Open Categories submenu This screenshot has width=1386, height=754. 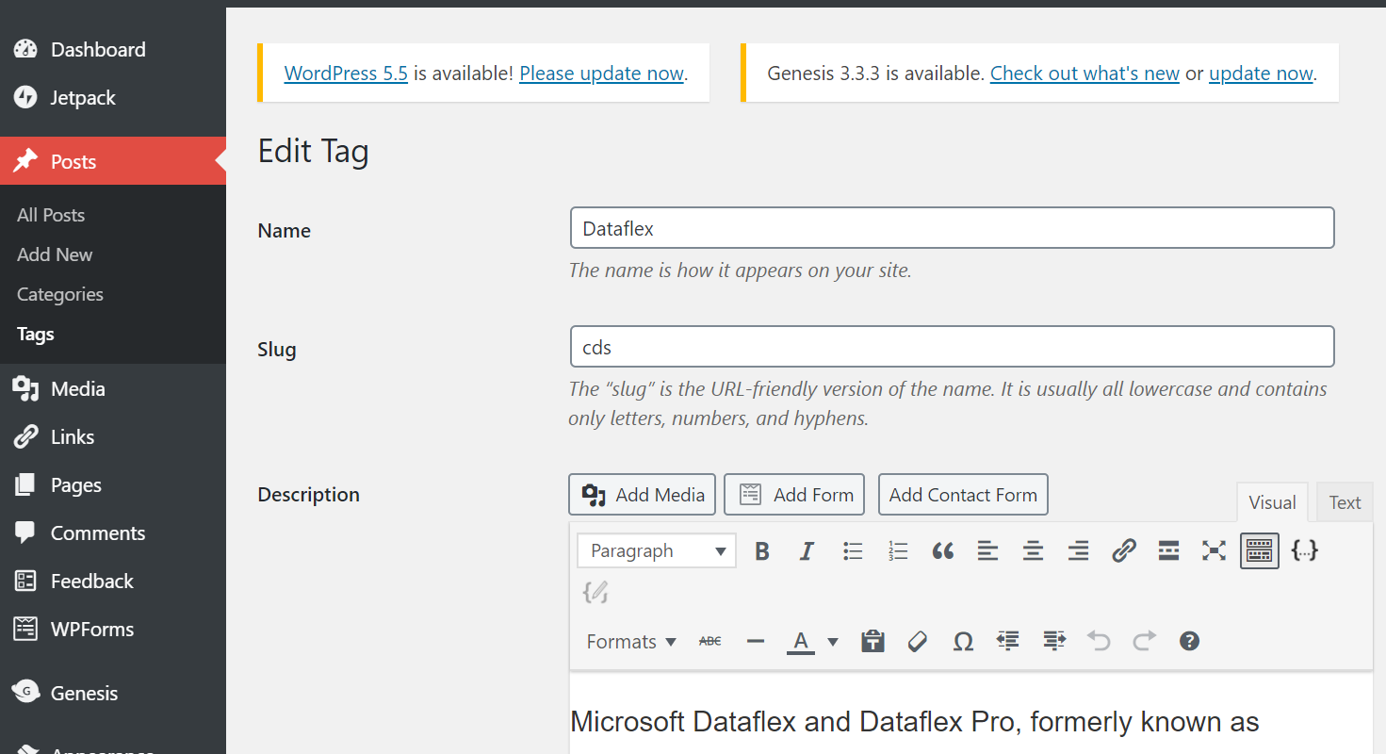60,294
